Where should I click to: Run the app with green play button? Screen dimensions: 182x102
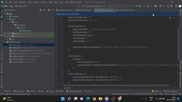(x=133, y=6)
